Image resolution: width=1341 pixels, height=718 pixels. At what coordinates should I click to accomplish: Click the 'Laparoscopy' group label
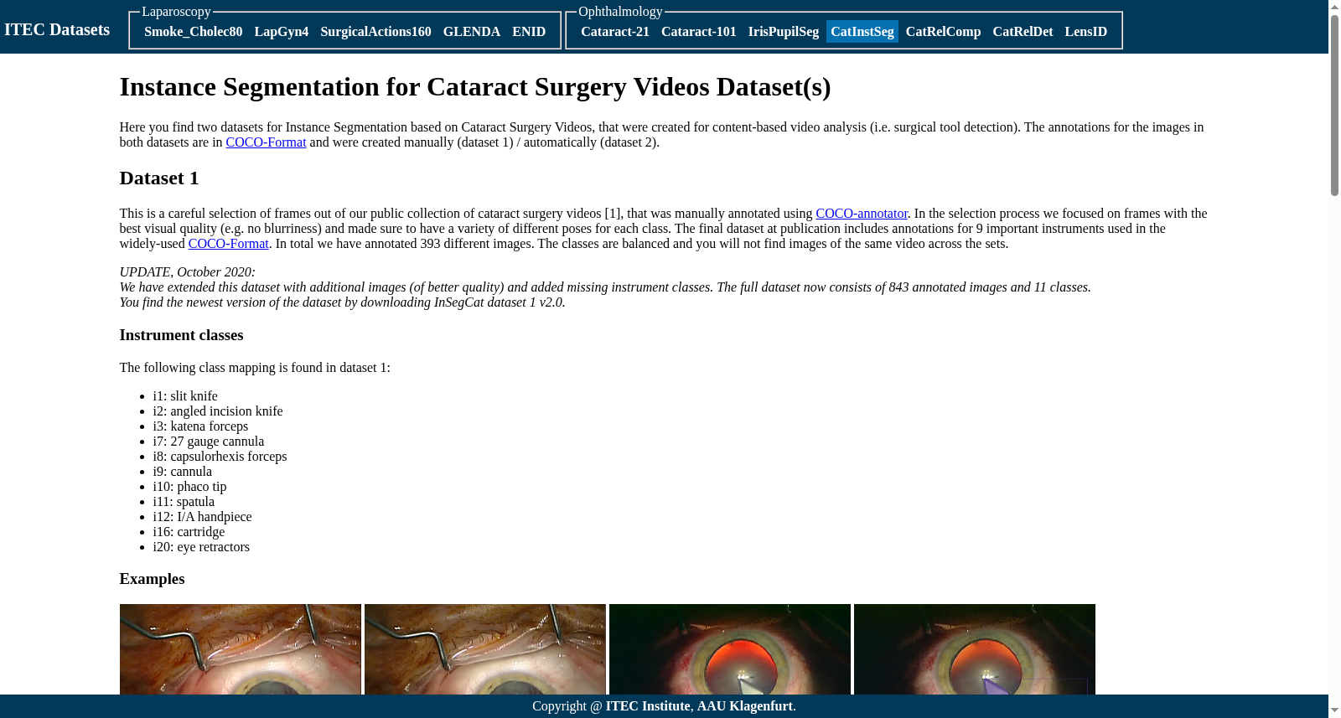pos(176,12)
